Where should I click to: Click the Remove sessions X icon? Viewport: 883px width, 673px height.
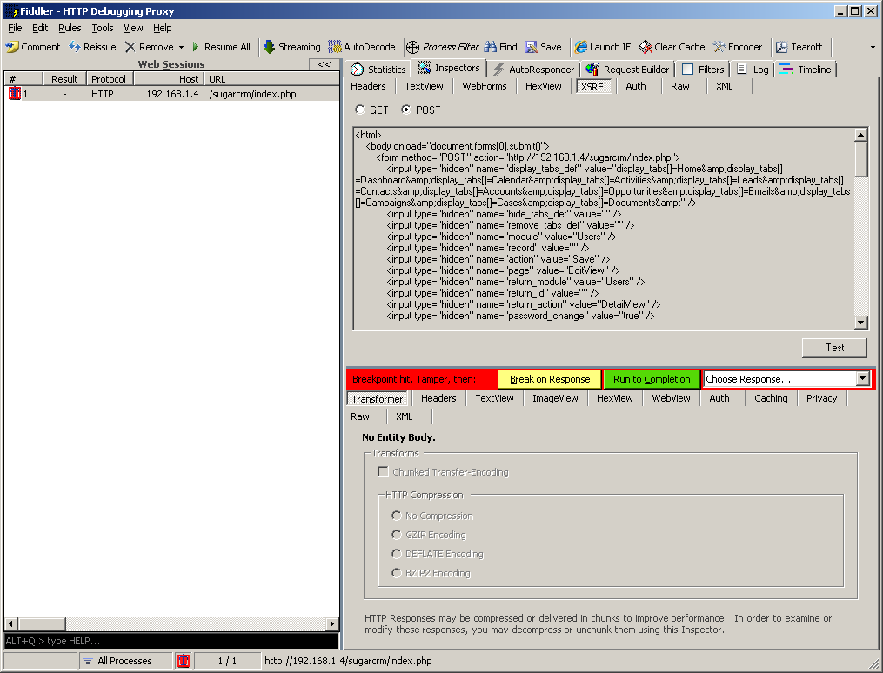(130, 47)
